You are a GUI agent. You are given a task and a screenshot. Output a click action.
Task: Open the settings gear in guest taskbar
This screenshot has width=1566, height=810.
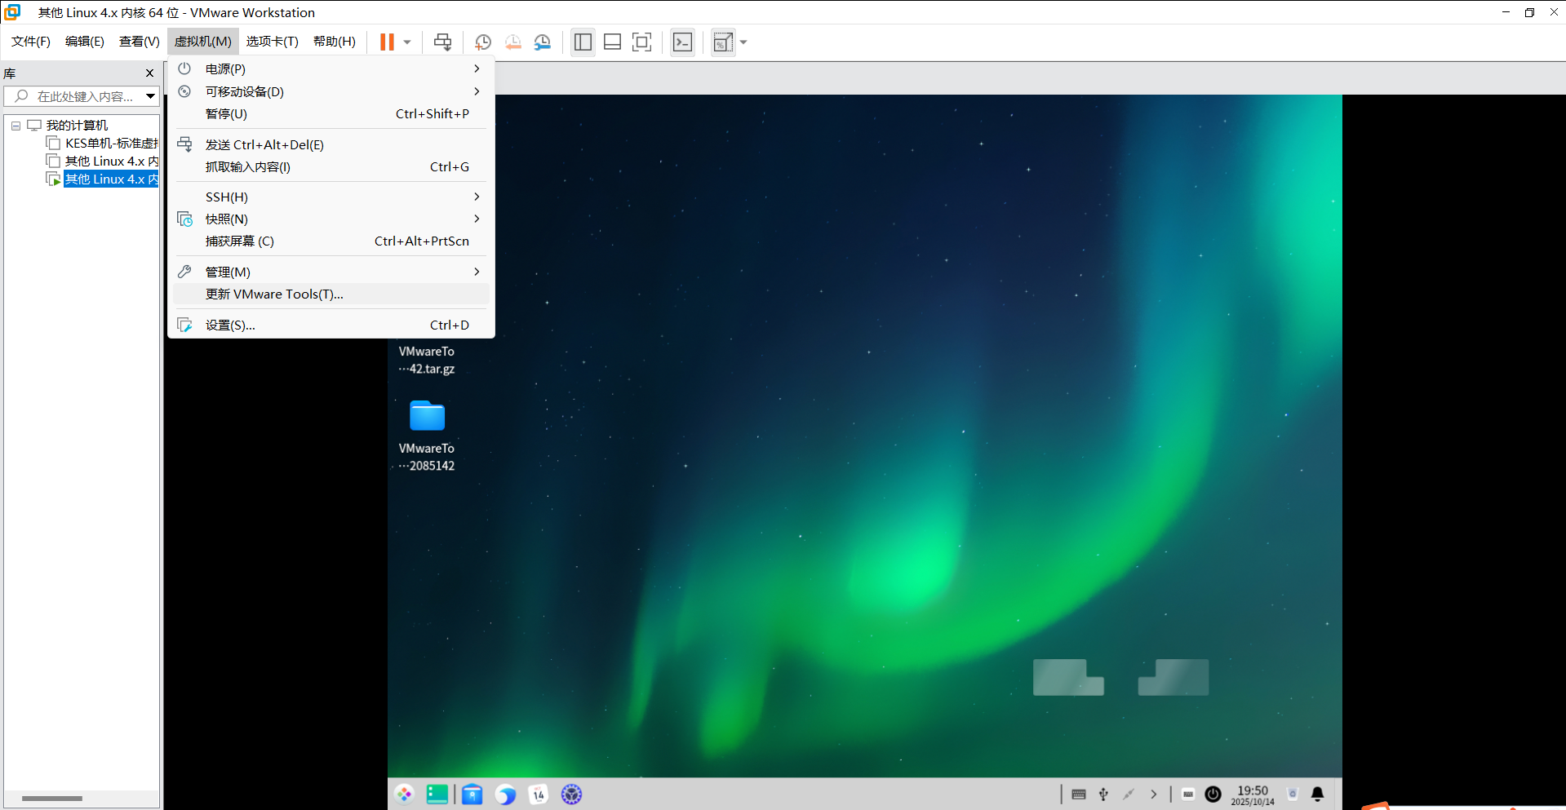point(571,794)
